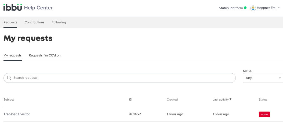283x125 pixels.
Task: Click the Status Platform link
Action: click(x=231, y=8)
